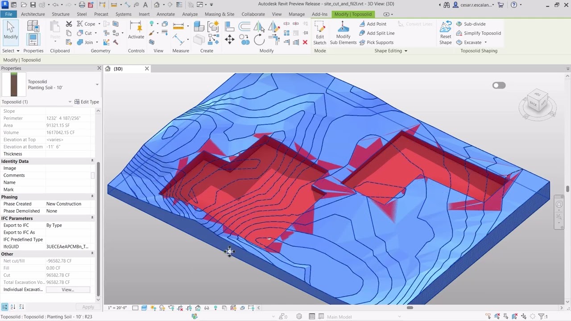571x321 pixels.
Task: Switch to the Architecture ribbon tab
Action: (x=33, y=14)
